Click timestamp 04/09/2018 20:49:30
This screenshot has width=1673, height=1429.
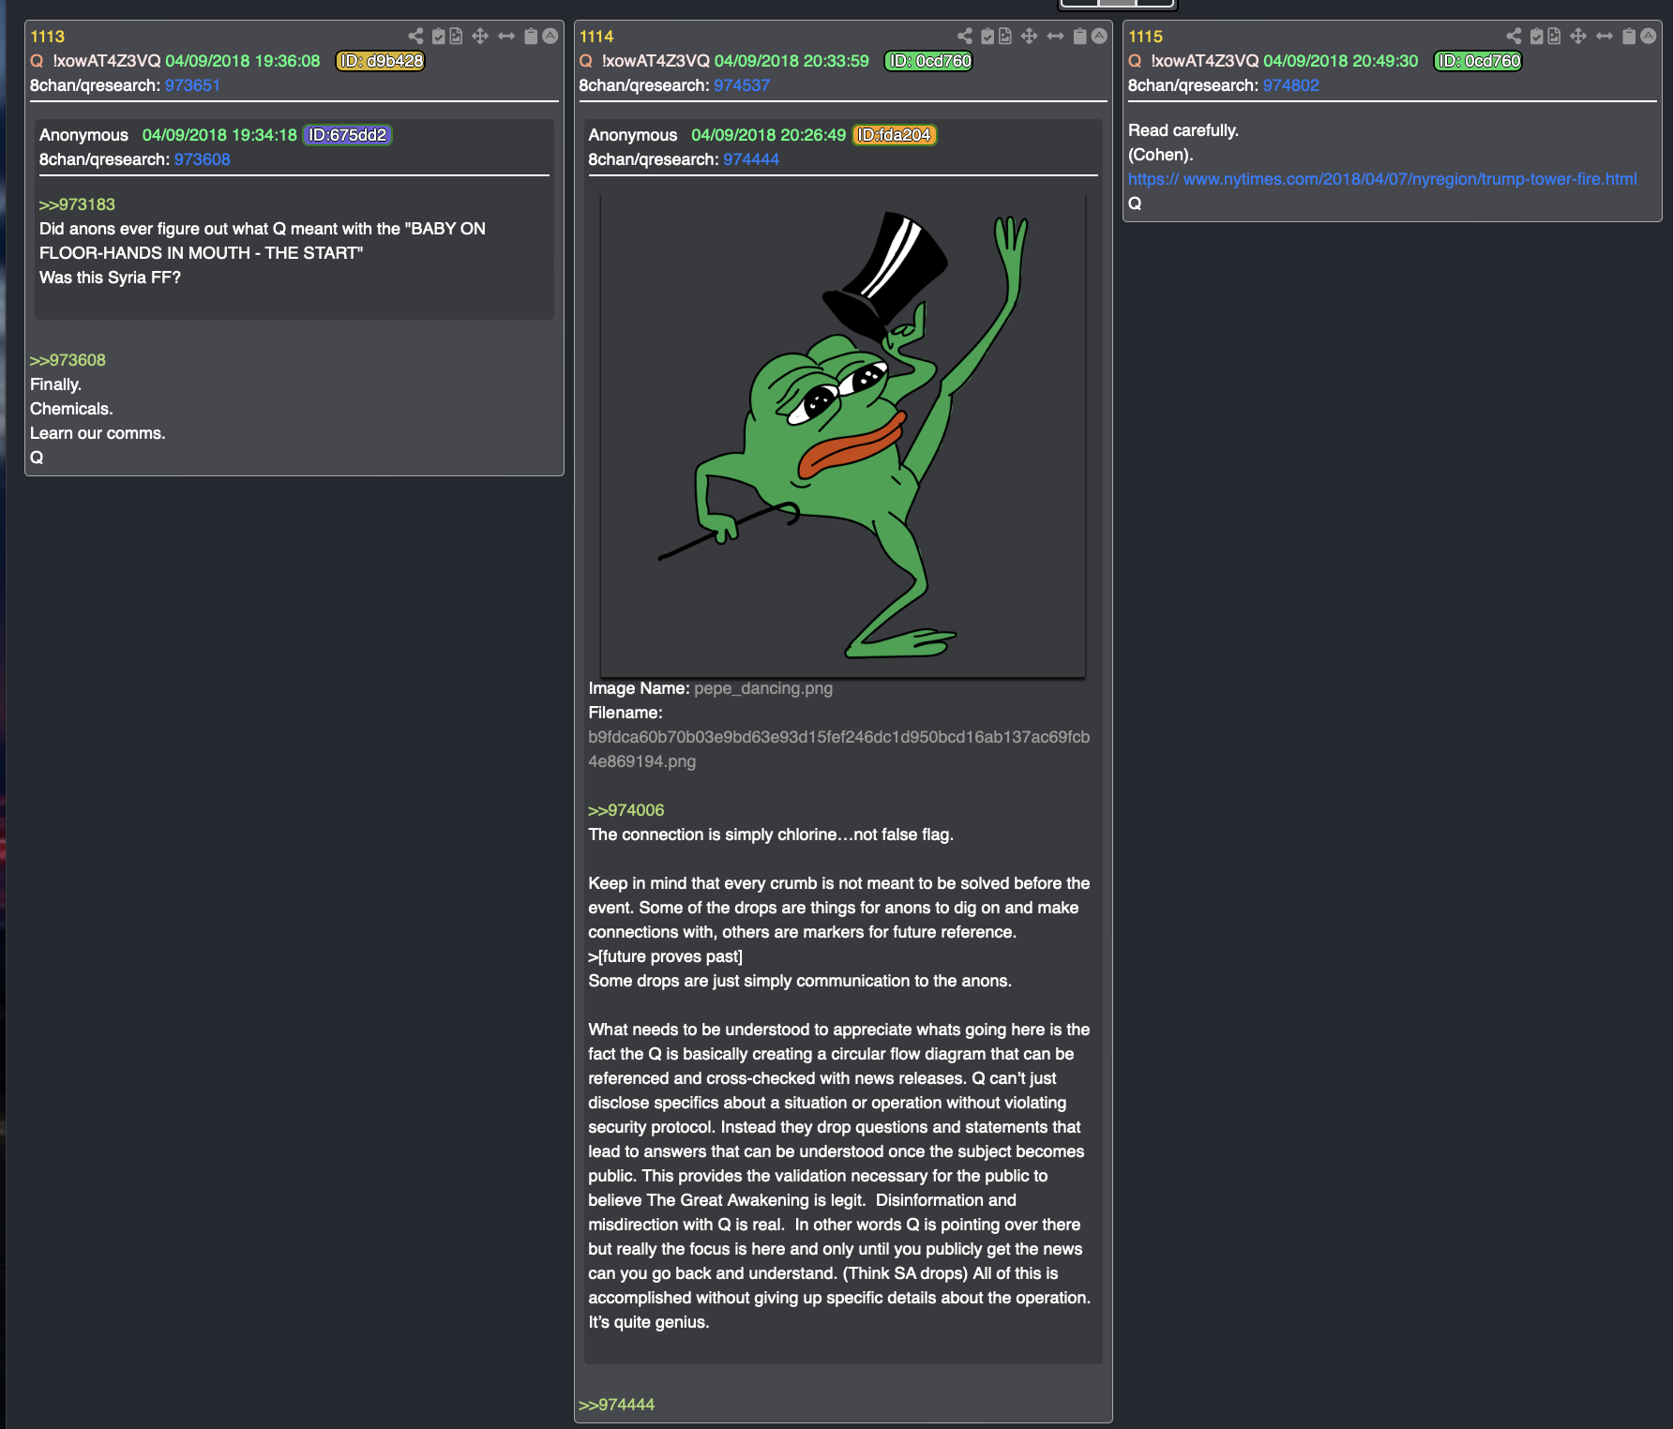[1341, 61]
